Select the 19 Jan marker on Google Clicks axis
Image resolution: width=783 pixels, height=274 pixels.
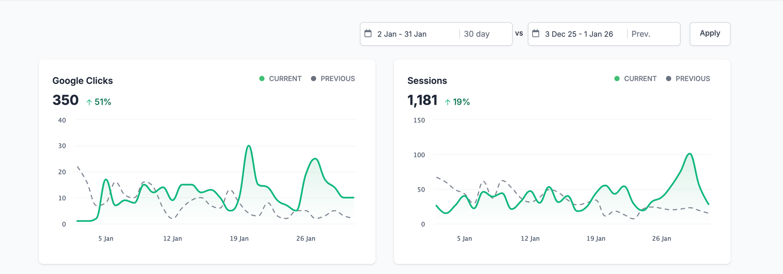point(239,239)
